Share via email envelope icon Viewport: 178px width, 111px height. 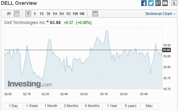(165, 3)
